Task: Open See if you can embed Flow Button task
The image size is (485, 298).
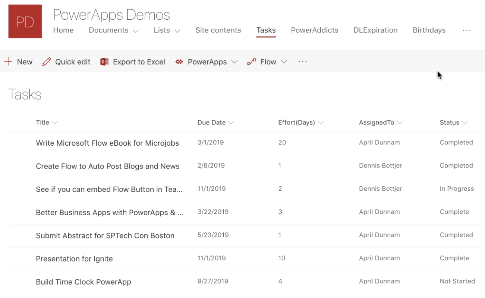Action: pyautogui.click(x=109, y=189)
